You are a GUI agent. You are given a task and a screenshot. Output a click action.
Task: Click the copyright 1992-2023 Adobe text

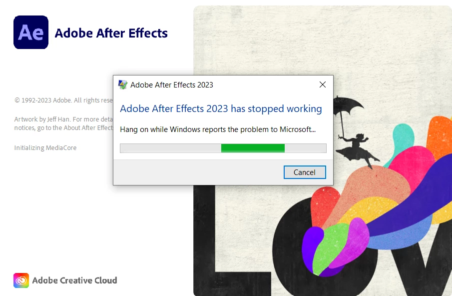pos(64,100)
